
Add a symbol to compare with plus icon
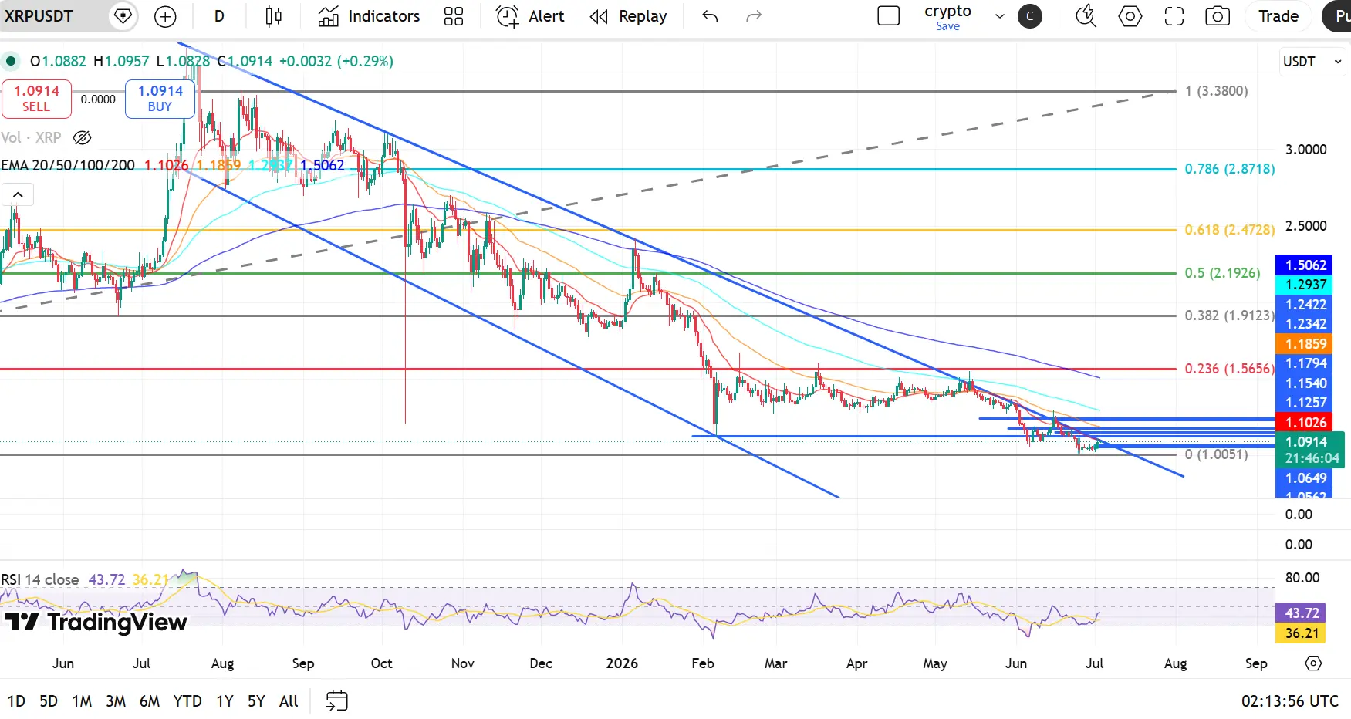165,16
